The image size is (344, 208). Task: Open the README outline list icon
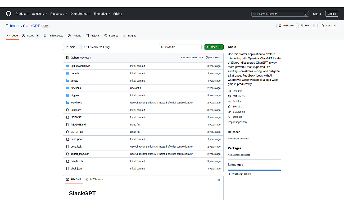(x=219, y=180)
